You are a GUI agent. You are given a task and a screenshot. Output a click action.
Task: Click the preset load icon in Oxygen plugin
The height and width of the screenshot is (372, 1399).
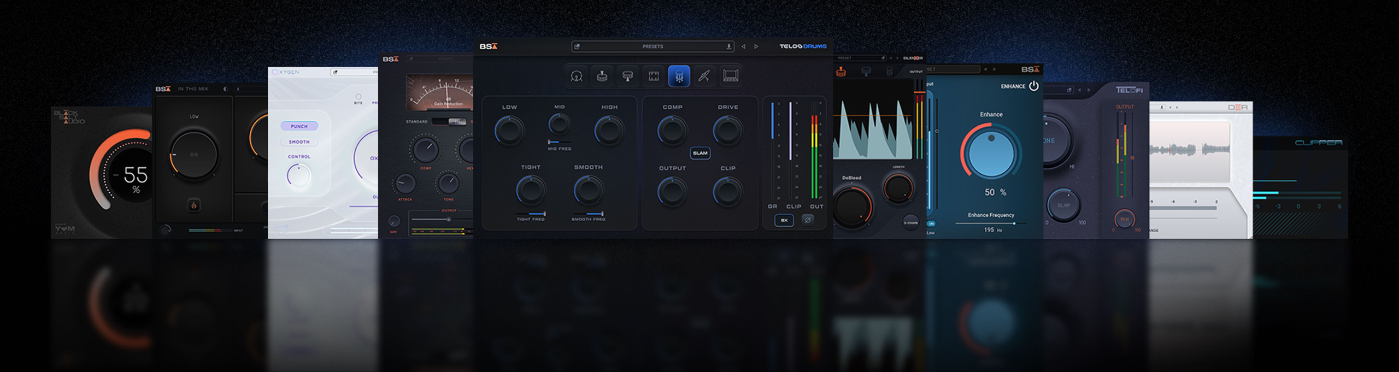pyautogui.click(x=335, y=72)
